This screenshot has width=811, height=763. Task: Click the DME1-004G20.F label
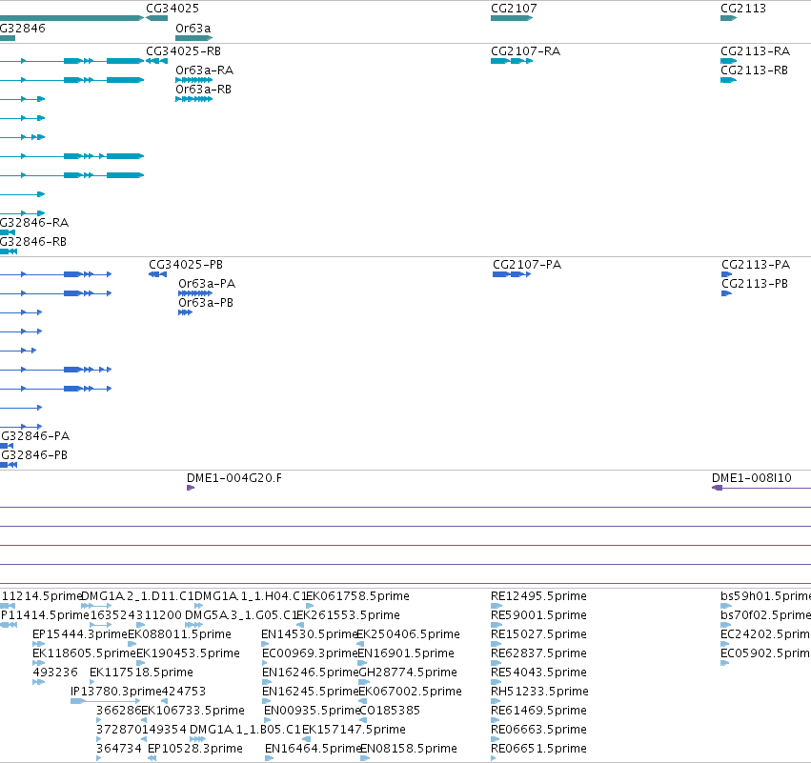[234, 477]
